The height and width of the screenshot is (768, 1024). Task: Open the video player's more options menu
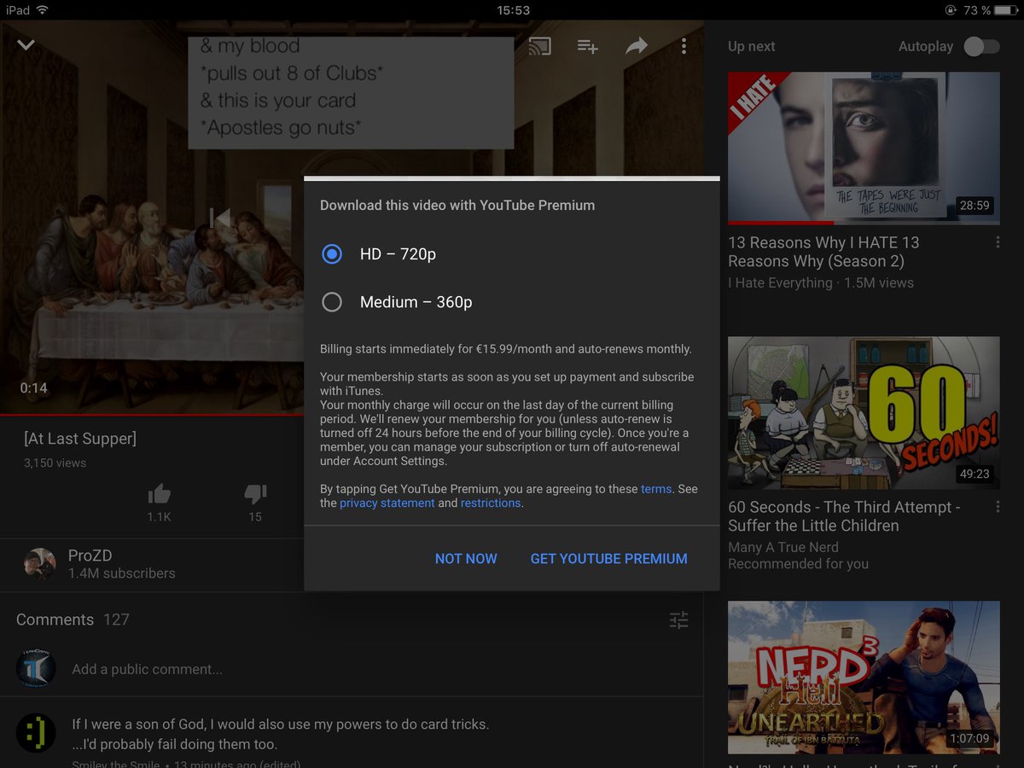(x=684, y=46)
